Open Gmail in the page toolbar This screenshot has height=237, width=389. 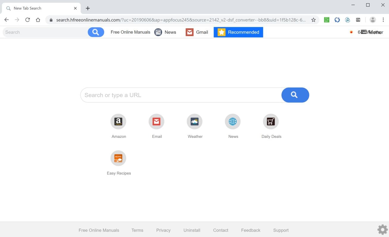[x=197, y=32]
